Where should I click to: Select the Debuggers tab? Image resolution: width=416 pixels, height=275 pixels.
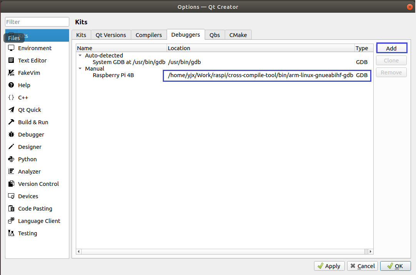pyautogui.click(x=186, y=35)
